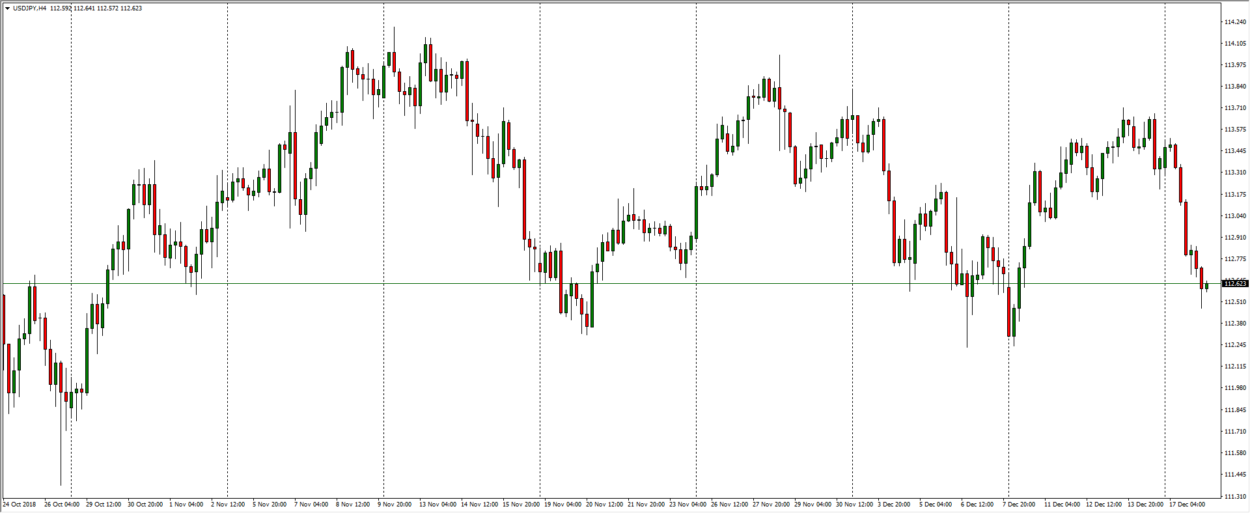Image resolution: width=1250 pixels, height=513 pixels.
Task: Click the 24 Oct 2018 date label
Action: point(20,505)
